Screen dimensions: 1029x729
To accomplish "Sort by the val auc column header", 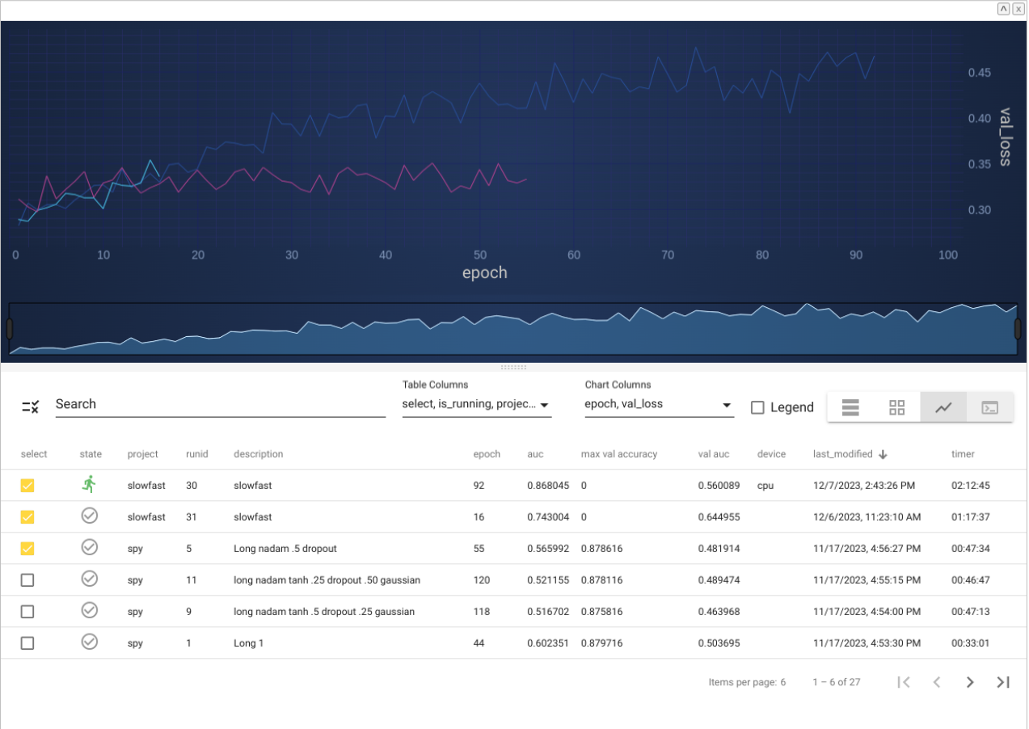I will (x=713, y=454).
